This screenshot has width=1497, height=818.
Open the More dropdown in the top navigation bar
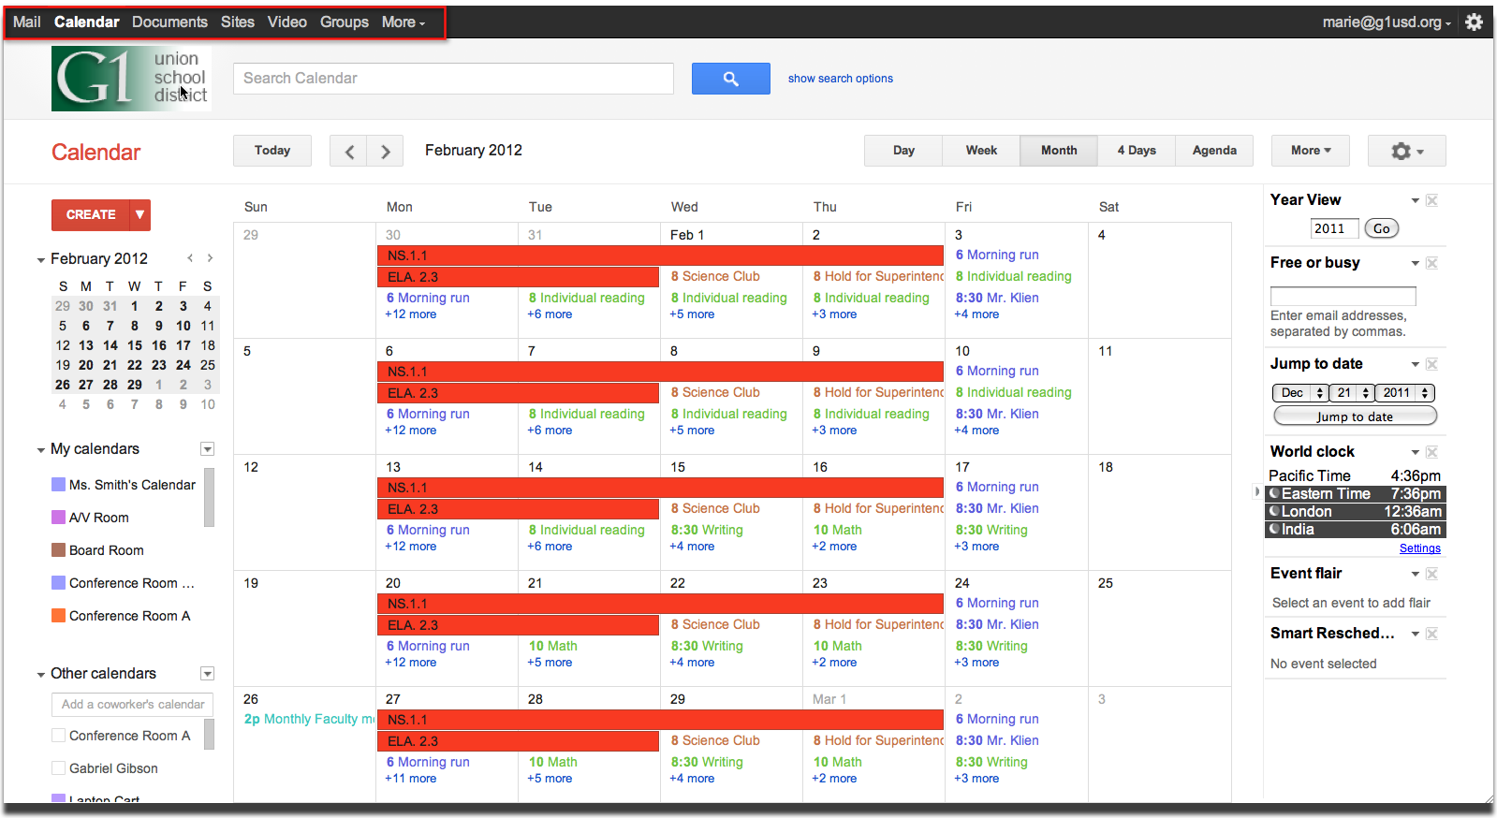click(x=404, y=22)
